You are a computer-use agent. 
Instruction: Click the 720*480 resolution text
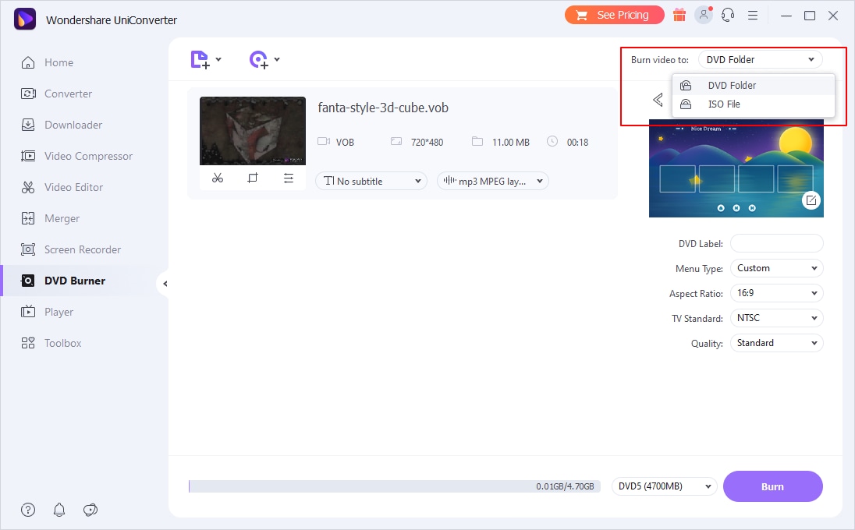tap(427, 143)
